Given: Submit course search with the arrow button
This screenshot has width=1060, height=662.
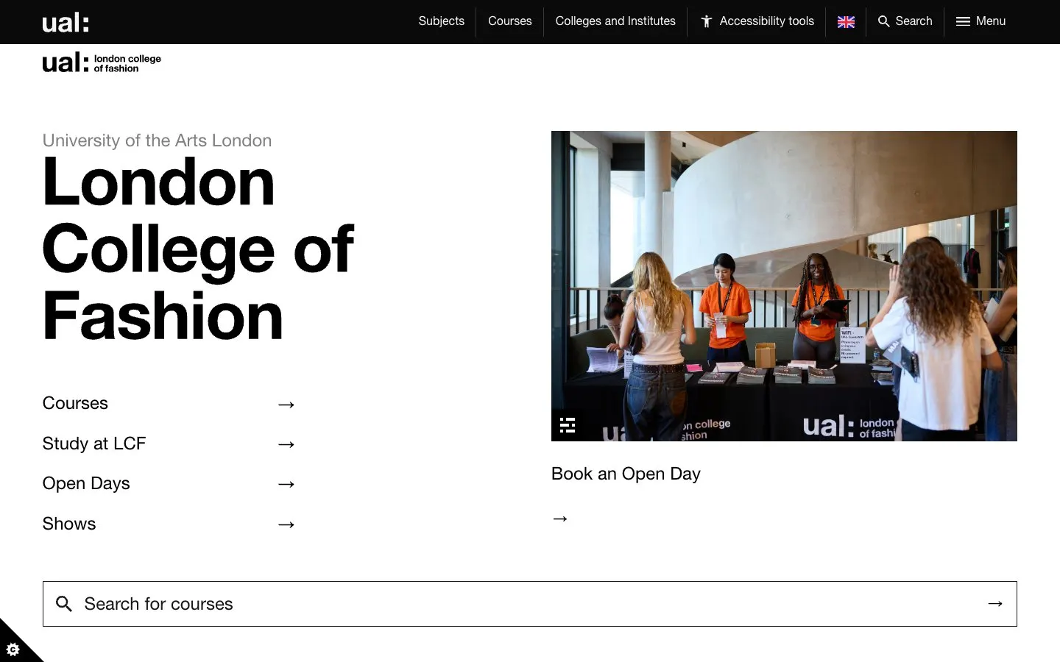Looking at the screenshot, I should (995, 604).
